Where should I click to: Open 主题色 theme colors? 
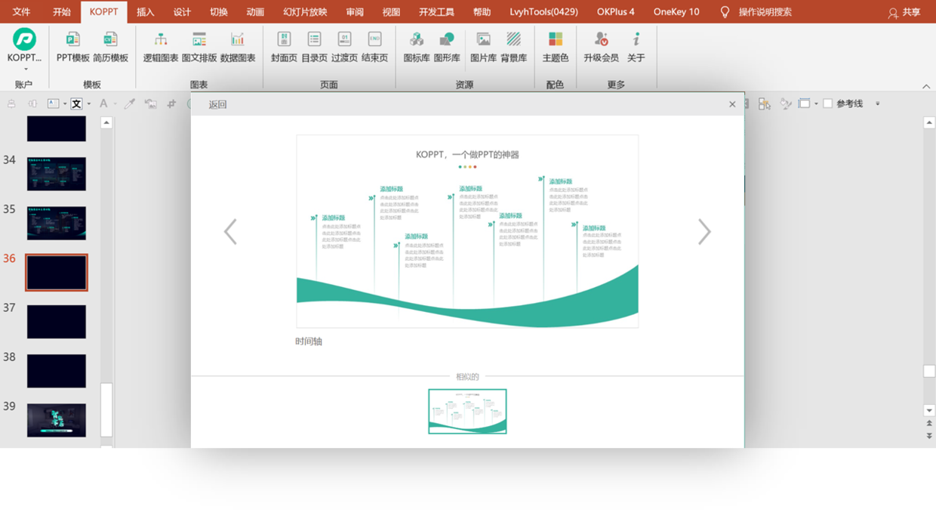[x=555, y=47]
